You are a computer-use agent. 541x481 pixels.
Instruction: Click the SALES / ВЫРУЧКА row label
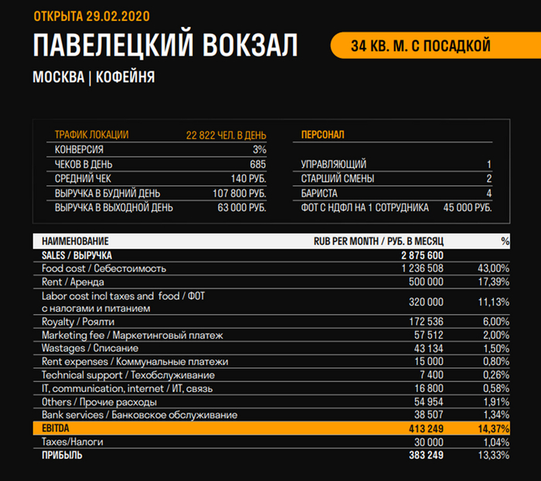[77, 255]
